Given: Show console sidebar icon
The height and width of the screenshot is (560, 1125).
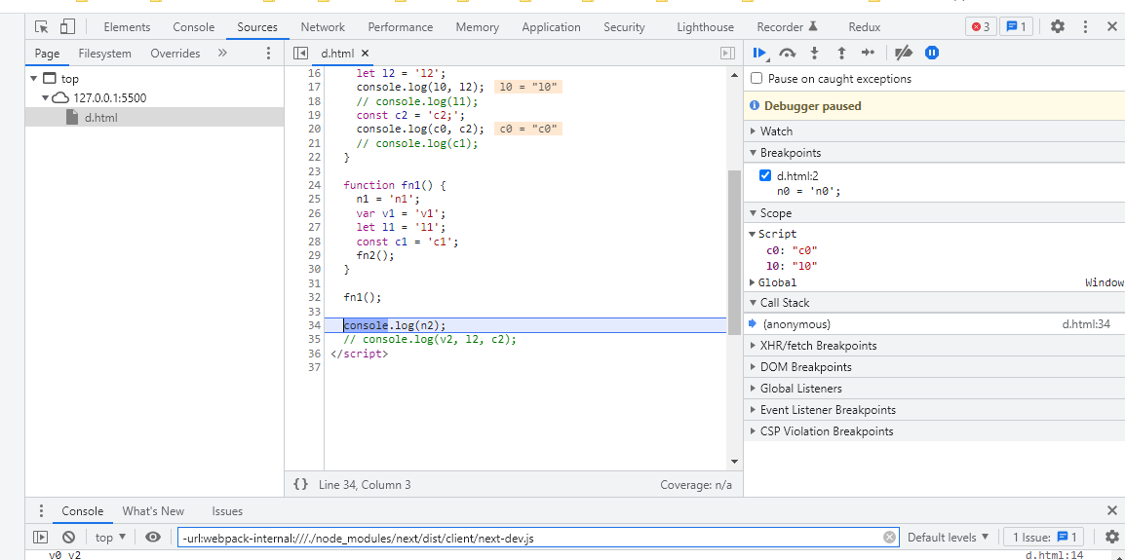Looking at the screenshot, I should (x=41, y=537).
